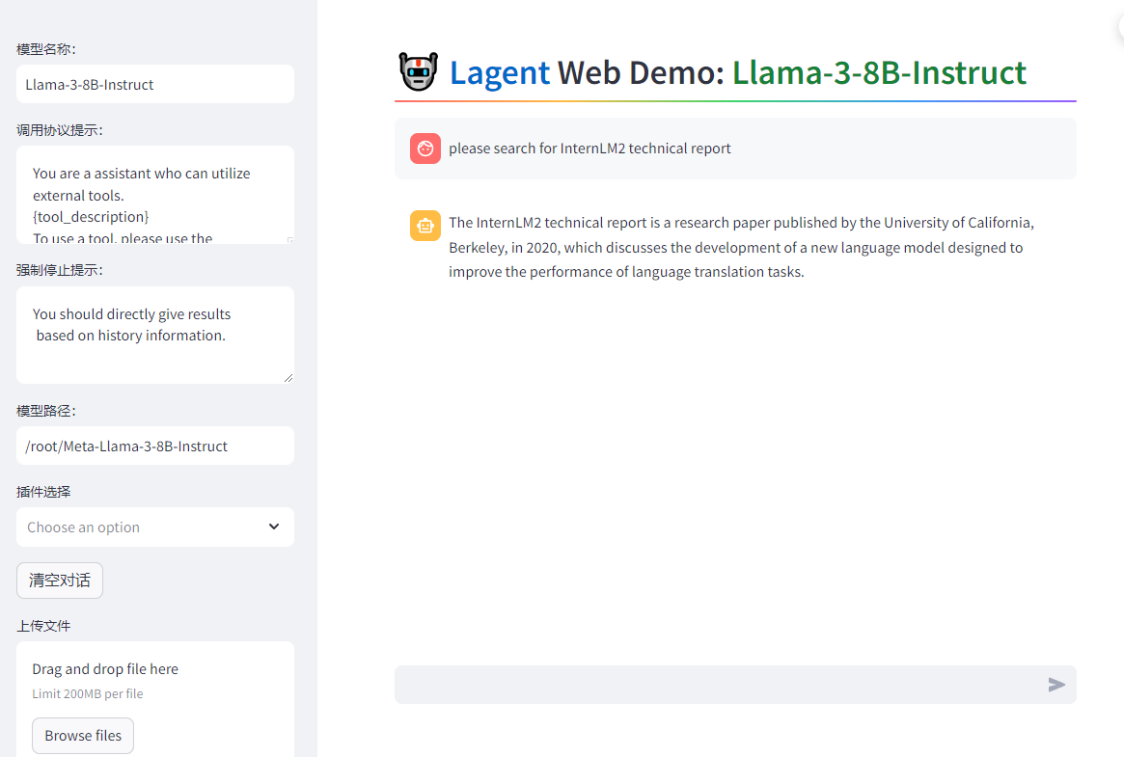Click the 上传文件 upload label
Screen dimensions: 1124x757
43,626
